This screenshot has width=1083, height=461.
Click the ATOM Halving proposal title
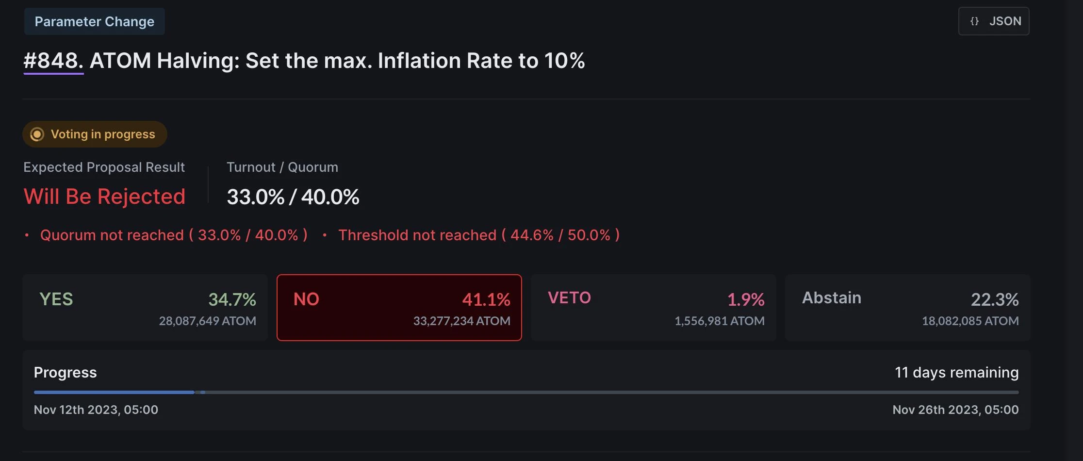coord(337,61)
